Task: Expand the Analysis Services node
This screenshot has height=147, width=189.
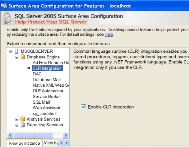Action: 17,119
